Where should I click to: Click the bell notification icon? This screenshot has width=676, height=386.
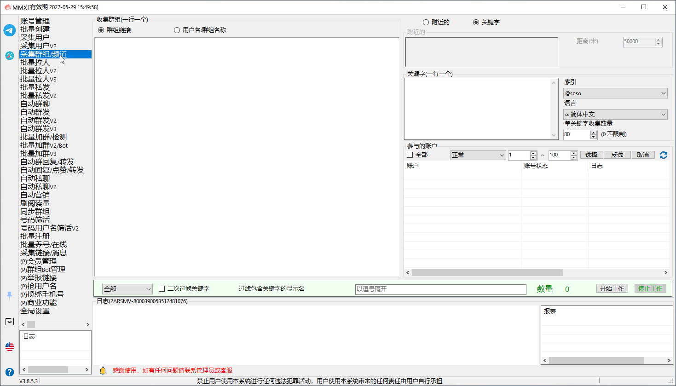point(103,370)
